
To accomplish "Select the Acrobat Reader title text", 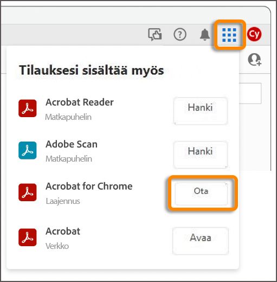I will (80, 102).
